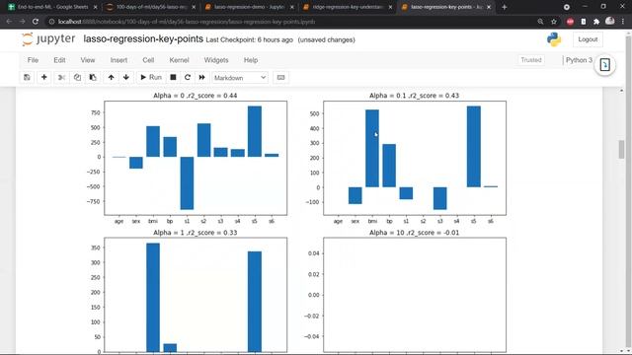This screenshot has width=632, height=355.
Task: Click the s5 bar in Alpha = 0.1 chart
Action: 474,147
